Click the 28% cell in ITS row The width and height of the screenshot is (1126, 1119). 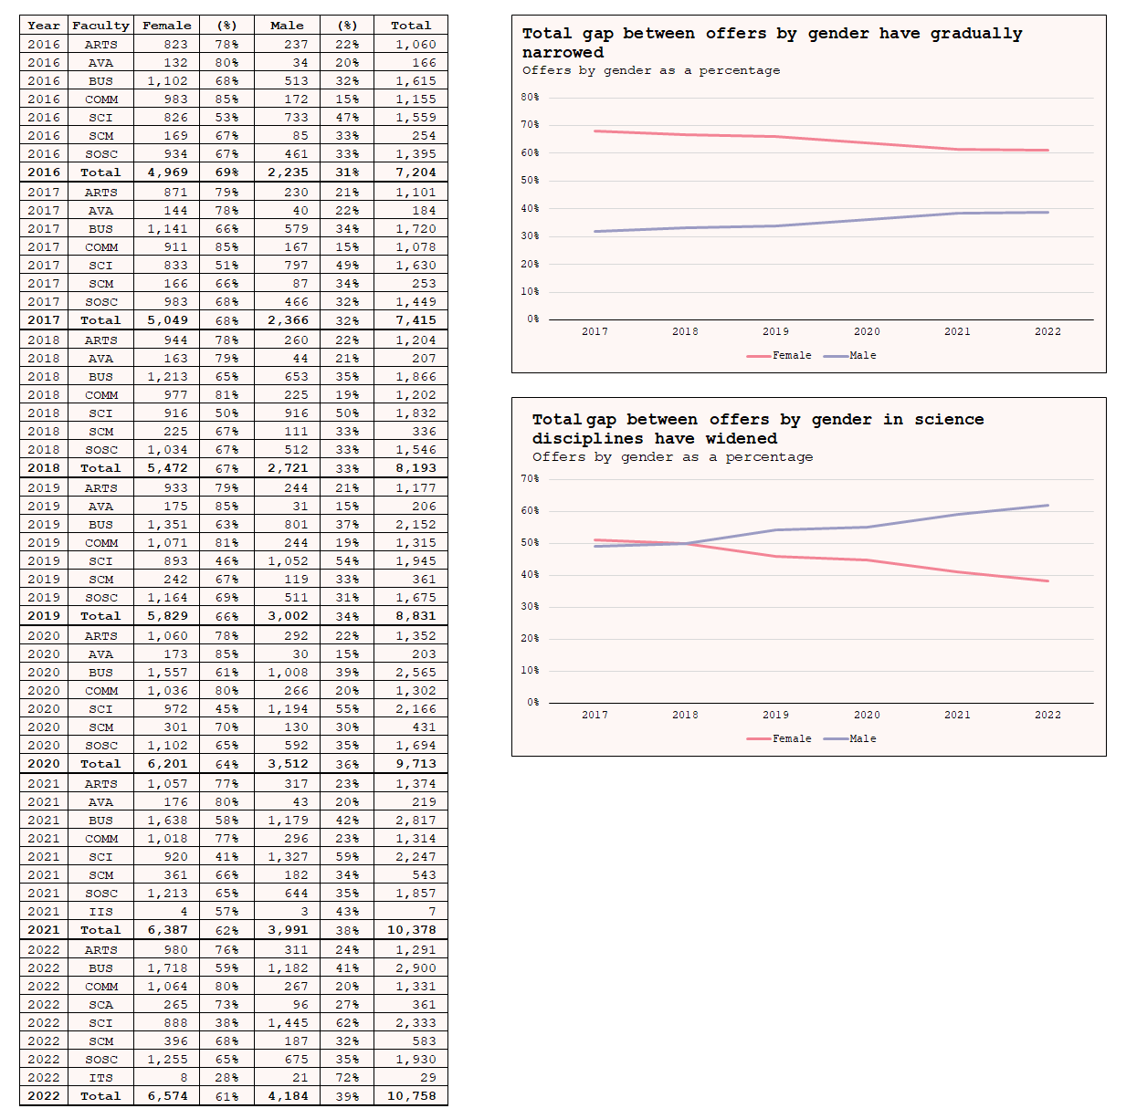point(226,1078)
